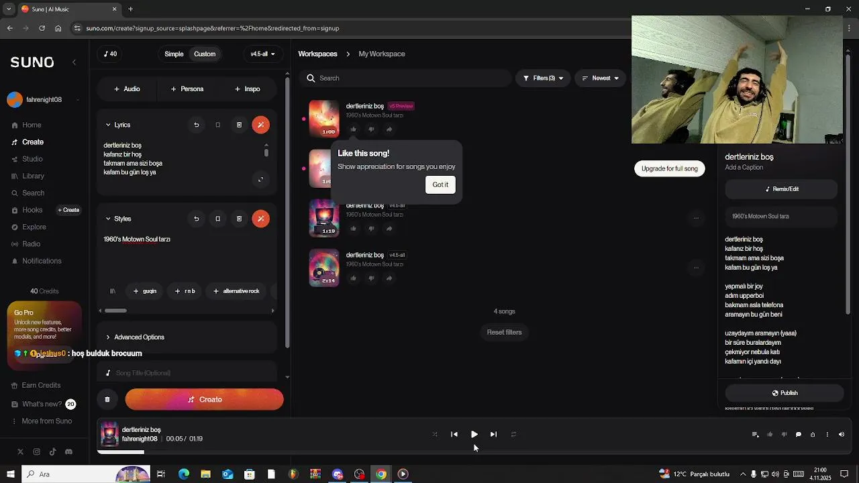Click the magic wand icon in Styles panel
The height and width of the screenshot is (483, 859).
(260, 219)
